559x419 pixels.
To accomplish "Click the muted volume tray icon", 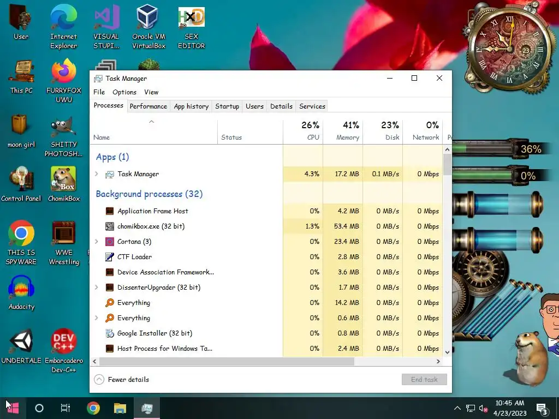I will pos(483,408).
